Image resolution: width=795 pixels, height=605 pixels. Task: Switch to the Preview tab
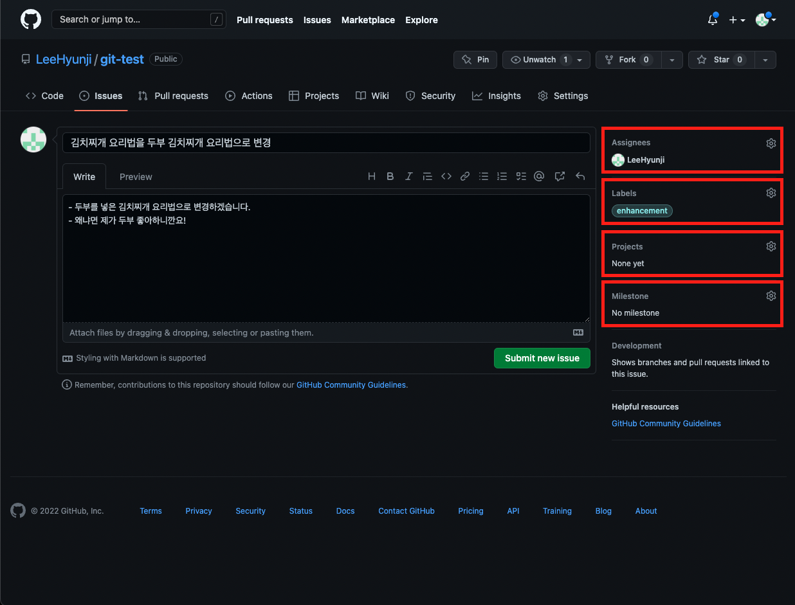click(136, 177)
